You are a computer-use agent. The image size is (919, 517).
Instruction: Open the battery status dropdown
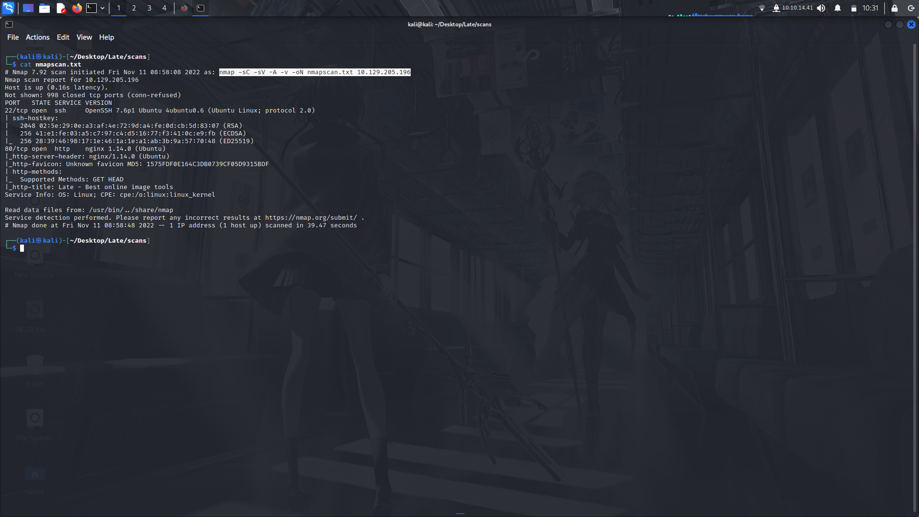coord(853,8)
